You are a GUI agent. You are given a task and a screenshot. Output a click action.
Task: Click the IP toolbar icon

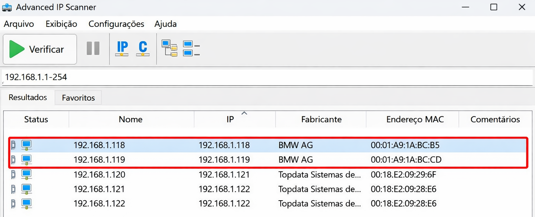click(122, 49)
